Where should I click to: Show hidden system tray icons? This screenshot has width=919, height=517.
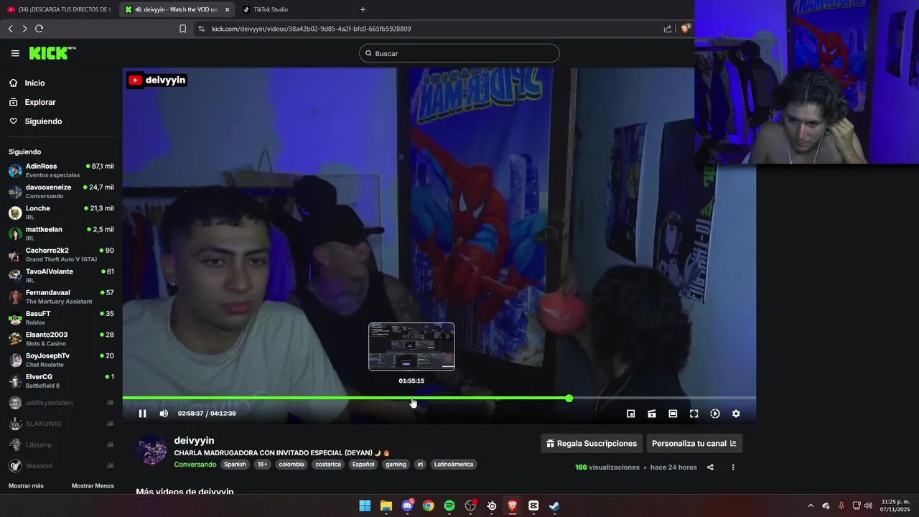[811, 506]
